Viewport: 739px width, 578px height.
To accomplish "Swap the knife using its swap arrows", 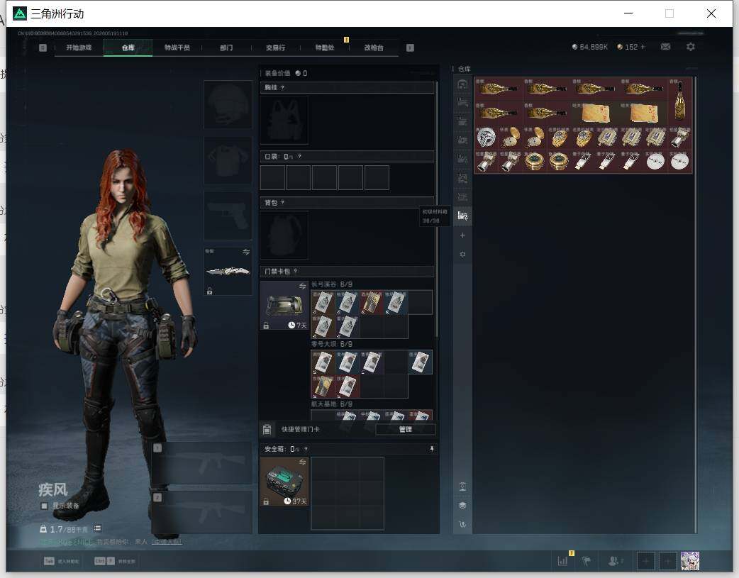I will (x=246, y=252).
